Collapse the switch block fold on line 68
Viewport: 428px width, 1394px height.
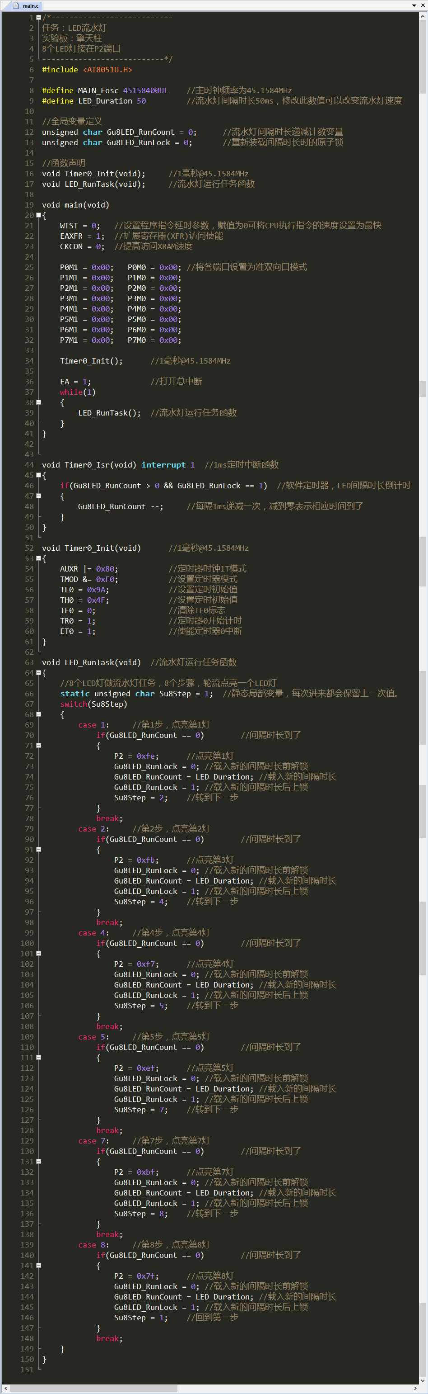38,714
